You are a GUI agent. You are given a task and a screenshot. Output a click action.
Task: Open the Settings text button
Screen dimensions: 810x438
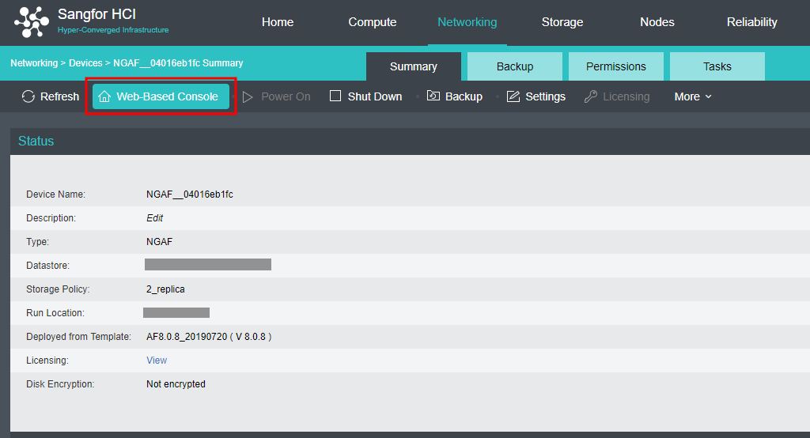click(545, 96)
